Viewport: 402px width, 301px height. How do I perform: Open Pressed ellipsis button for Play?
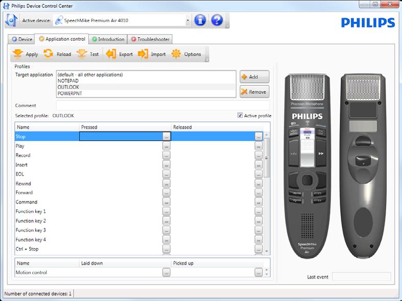click(x=166, y=146)
